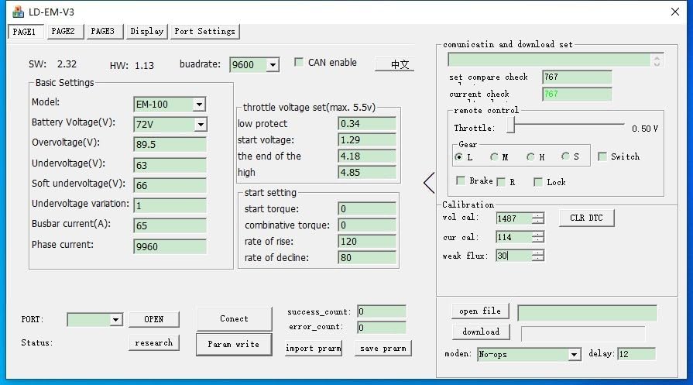Expand the PORT dropdown
This screenshot has height=385, width=693.
[x=116, y=320]
